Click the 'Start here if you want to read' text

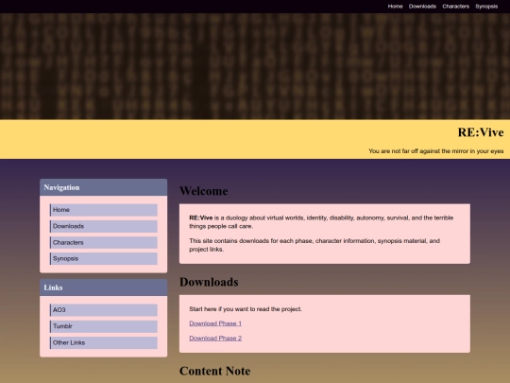[246, 309]
